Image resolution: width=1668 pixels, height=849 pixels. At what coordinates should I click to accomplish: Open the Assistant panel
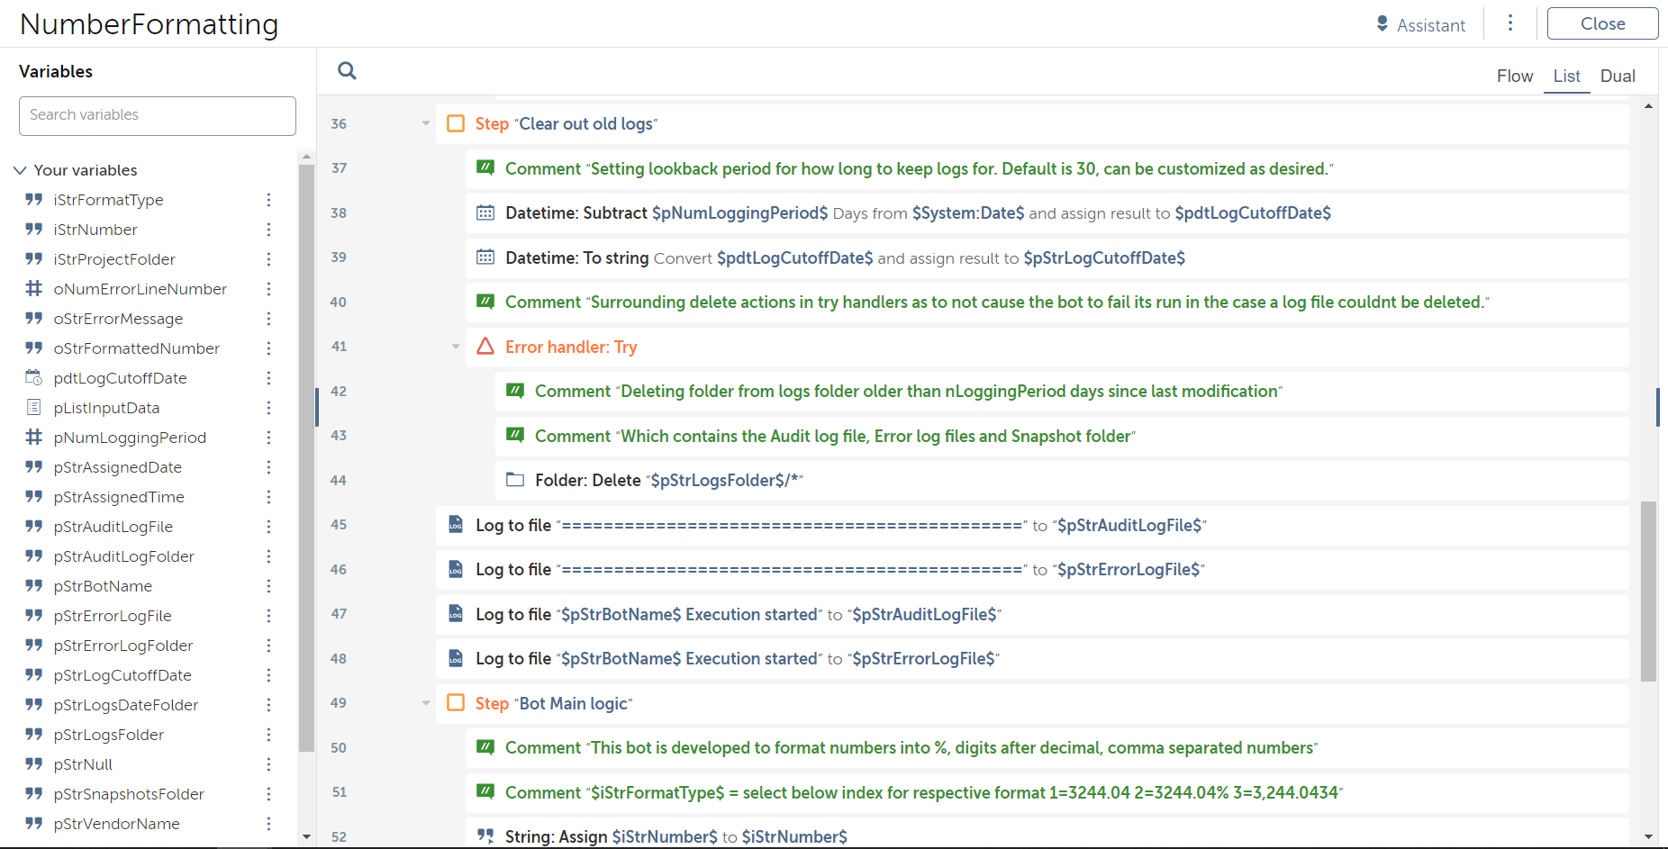(x=1420, y=25)
